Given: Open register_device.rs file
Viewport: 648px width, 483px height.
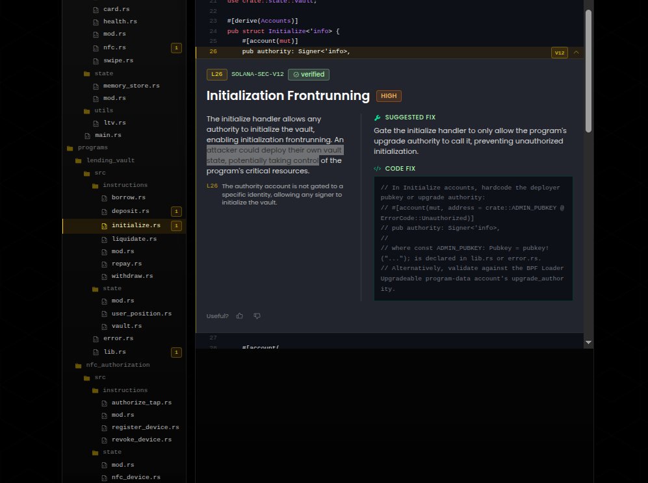Looking at the screenshot, I should click(145, 427).
